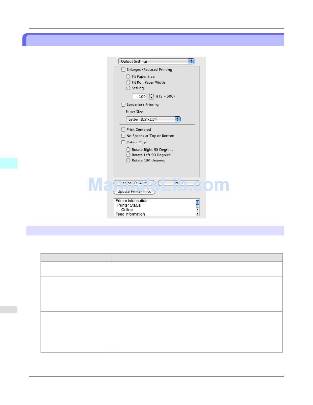The image size is (313, 405).
Task: Click the Print button
Action: coord(179,183)
